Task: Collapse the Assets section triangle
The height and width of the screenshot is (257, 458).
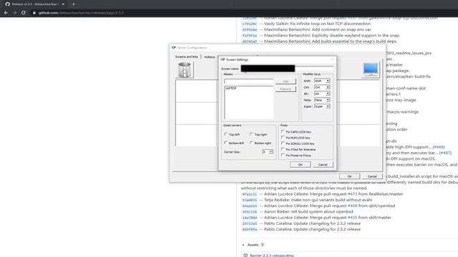Action: coord(243,245)
